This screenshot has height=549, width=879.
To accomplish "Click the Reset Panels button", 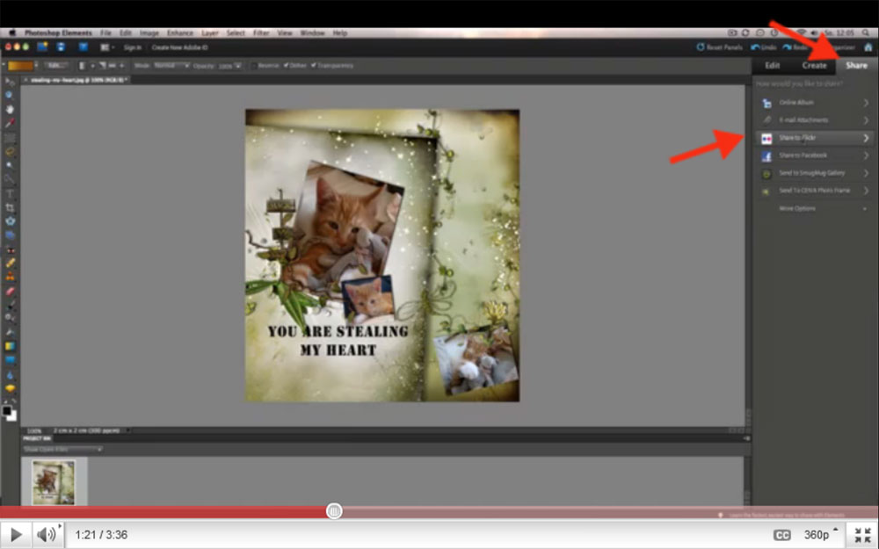I will pos(719,47).
